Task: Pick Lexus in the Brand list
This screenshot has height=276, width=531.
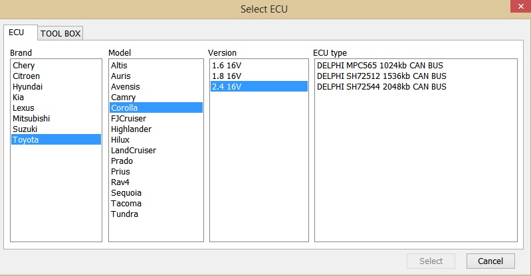Action: tap(23, 108)
